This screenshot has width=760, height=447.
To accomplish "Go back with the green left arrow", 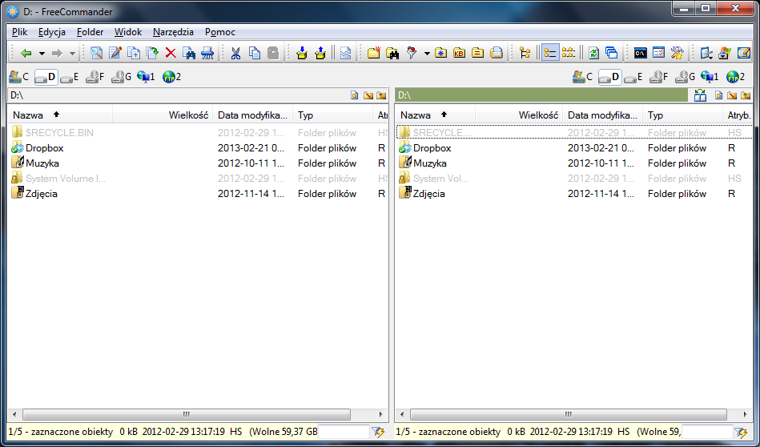I will (x=26, y=54).
